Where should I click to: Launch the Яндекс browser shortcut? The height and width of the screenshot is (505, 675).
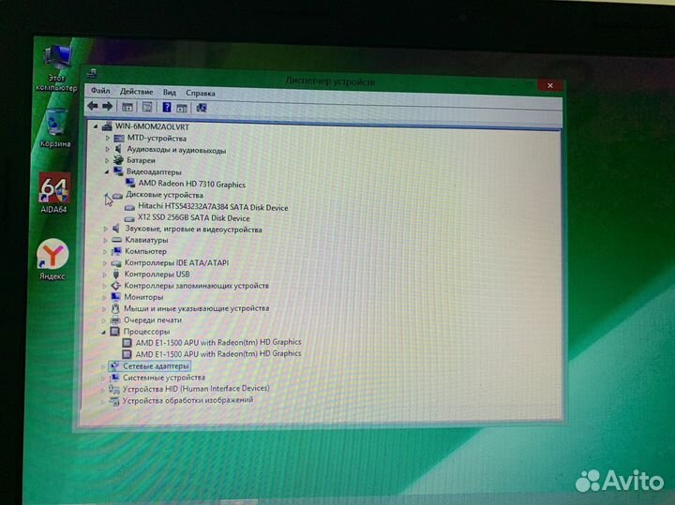[52, 260]
